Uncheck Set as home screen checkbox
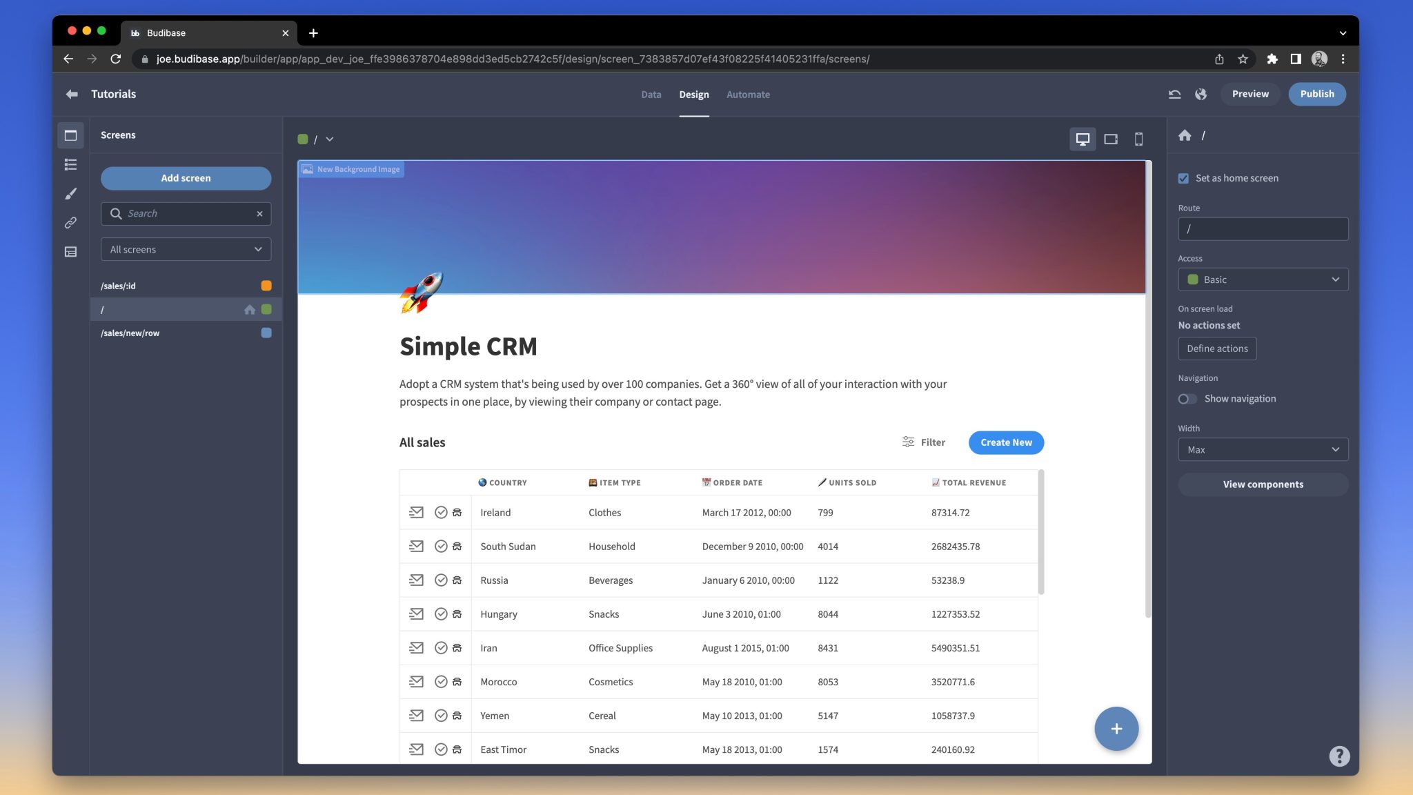Screen dimensions: 1413x795 [1183, 178]
